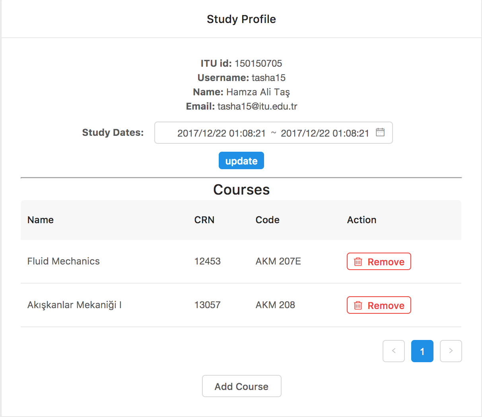Remove the Fluid Mechanics course
Viewport: 482px width, 417px height.
point(379,261)
